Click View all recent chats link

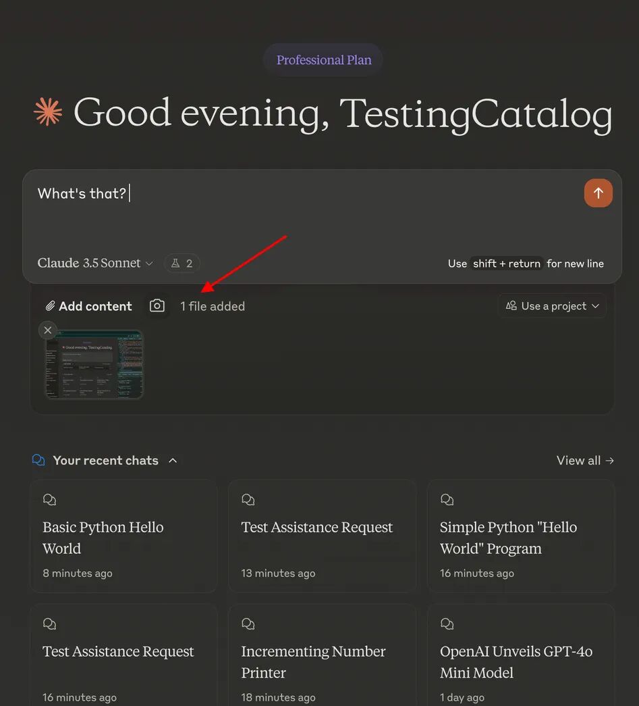pyautogui.click(x=585, y=461)
